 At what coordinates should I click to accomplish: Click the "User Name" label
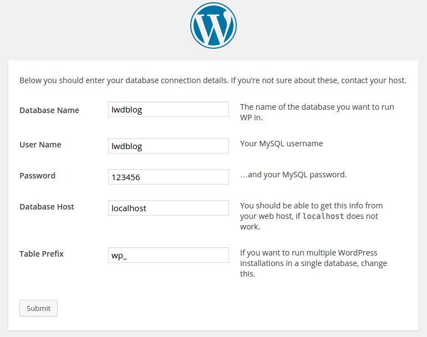tap(40, 145)
